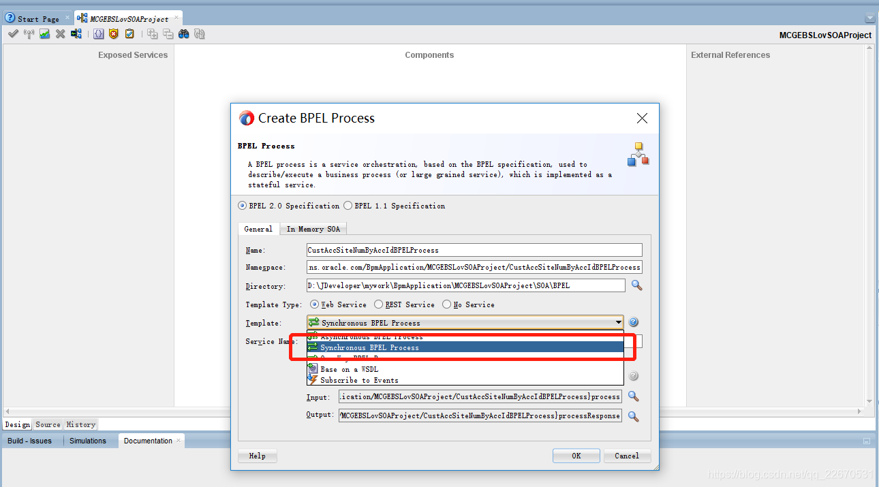Choose Synchronous BPEL Process in list
The height and width of the screenshot is (487, 879).
[x=465, y=347]
